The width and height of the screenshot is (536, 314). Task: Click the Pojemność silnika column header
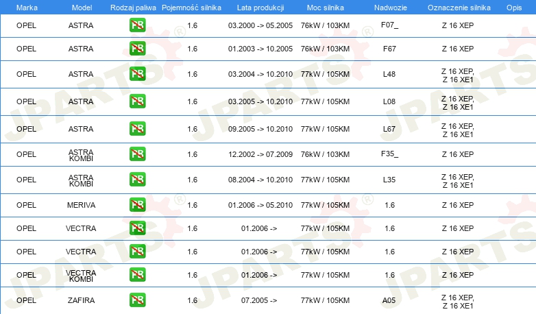point(191,8)
